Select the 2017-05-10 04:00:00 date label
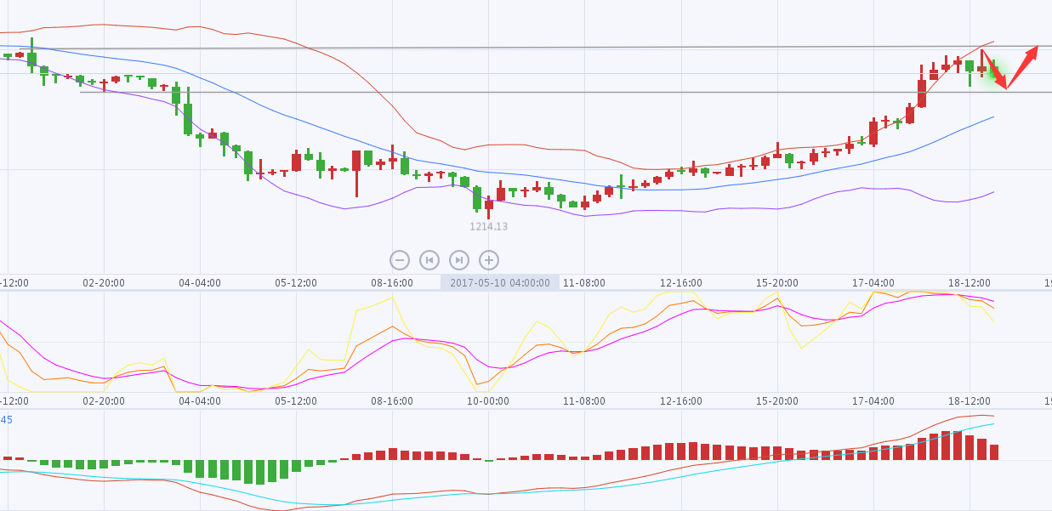This screenshot has height=511, width=1052. click(x=500, y=283)
